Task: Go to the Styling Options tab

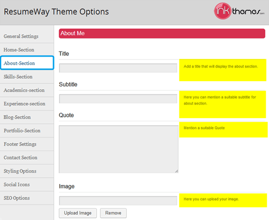Action: (x=27, y=171)
